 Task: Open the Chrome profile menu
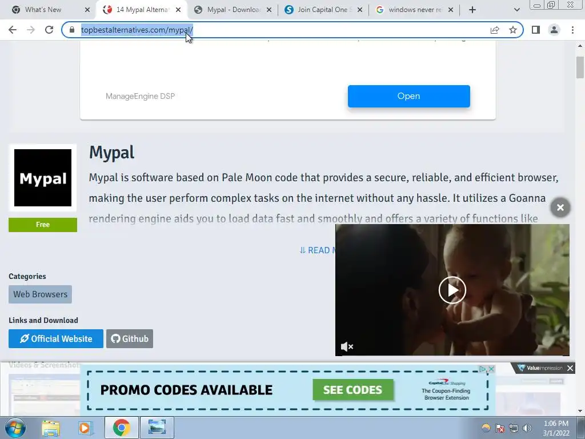pos(554,30)
